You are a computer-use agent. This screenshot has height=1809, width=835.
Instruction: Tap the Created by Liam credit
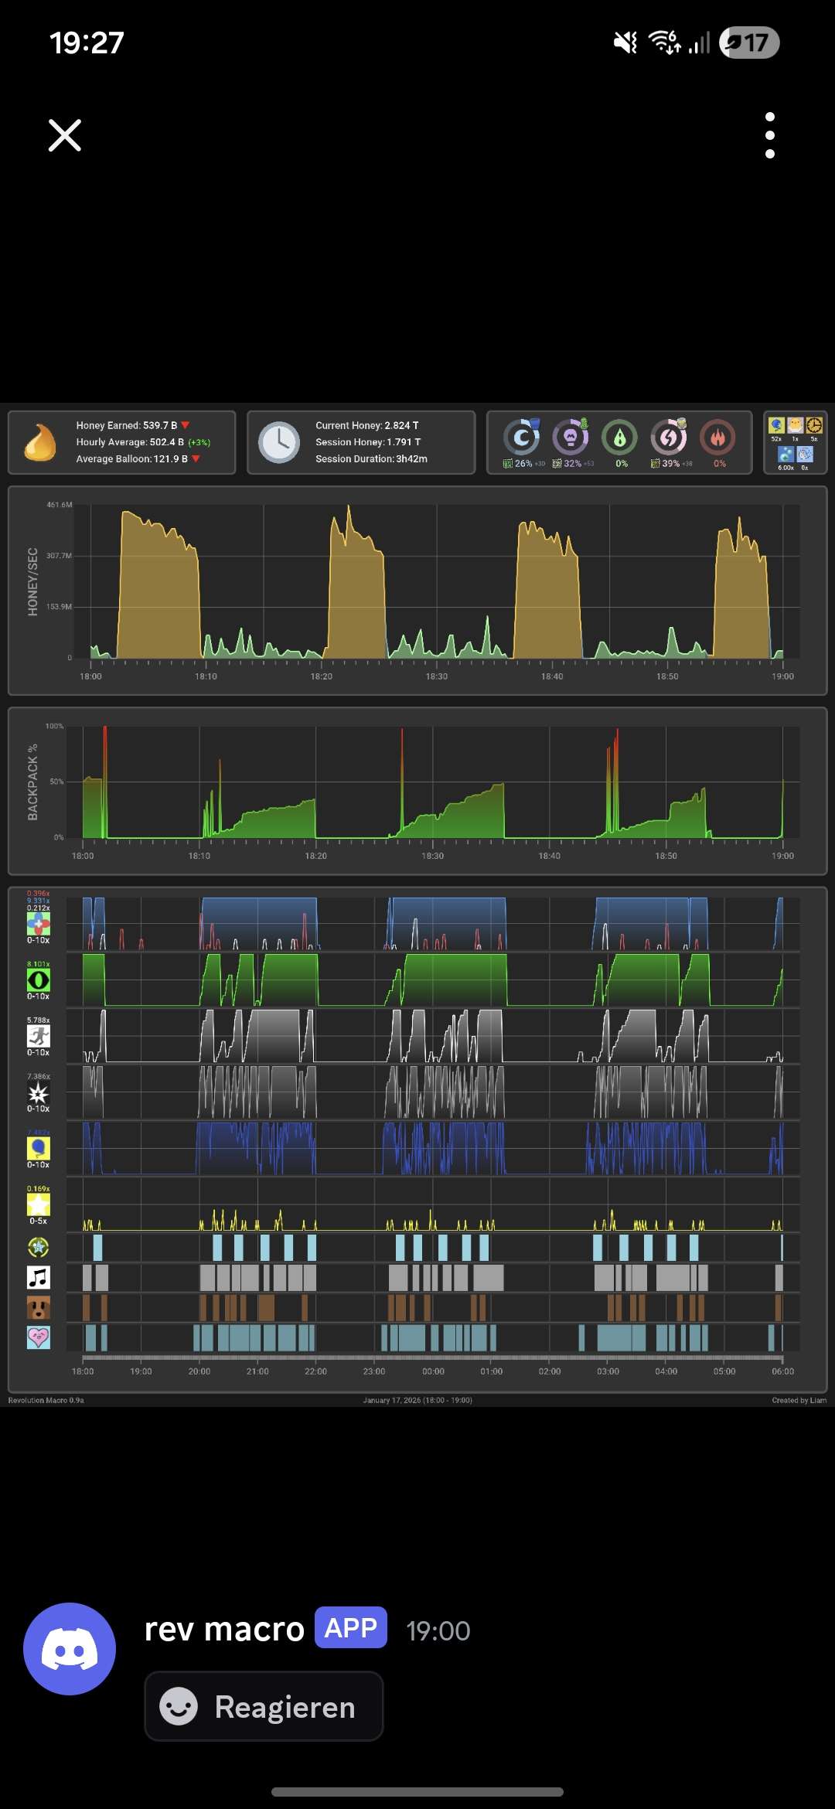click(x=799, y=1400)
